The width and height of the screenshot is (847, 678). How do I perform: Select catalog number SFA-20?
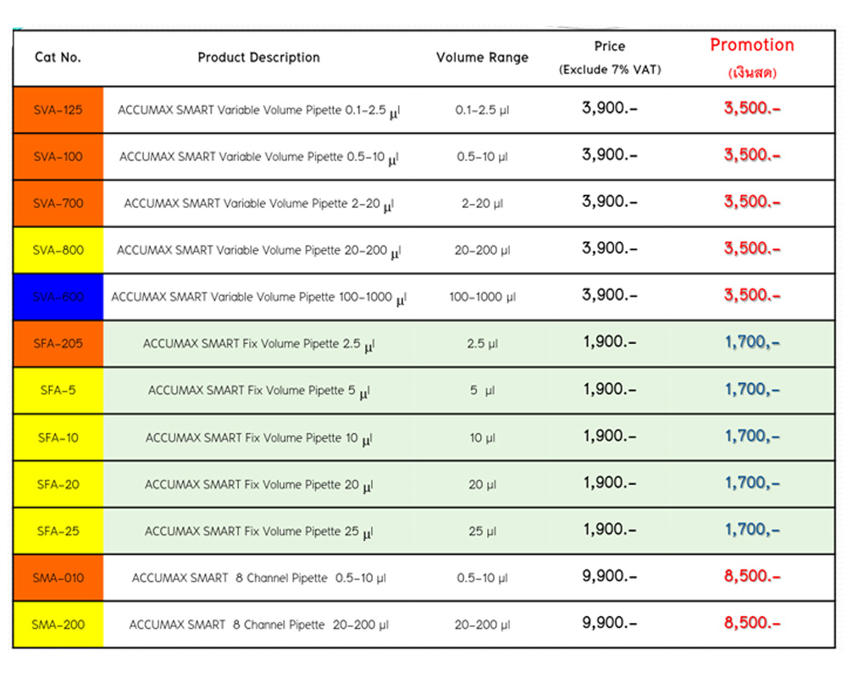click(x=58, y=485)
